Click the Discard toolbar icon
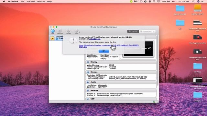207x116 pixels. point(68,32)
